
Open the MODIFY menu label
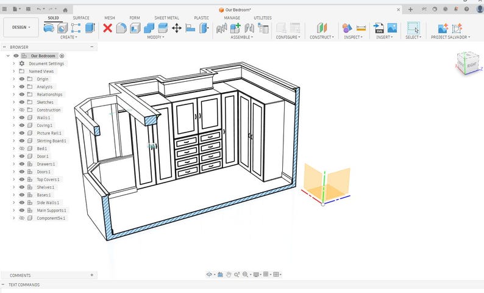[x=155, y=37]
